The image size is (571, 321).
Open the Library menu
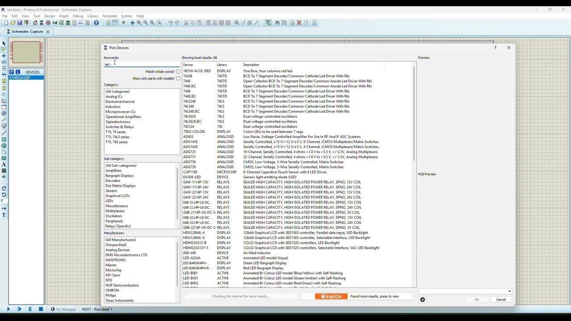click(93, 16)
